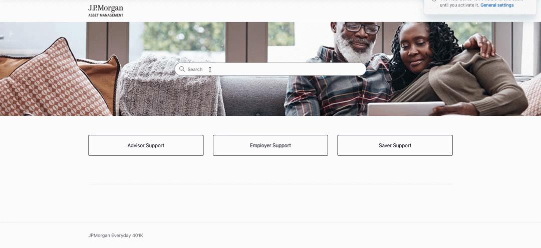Open the Employer Support category

point(270,145)
